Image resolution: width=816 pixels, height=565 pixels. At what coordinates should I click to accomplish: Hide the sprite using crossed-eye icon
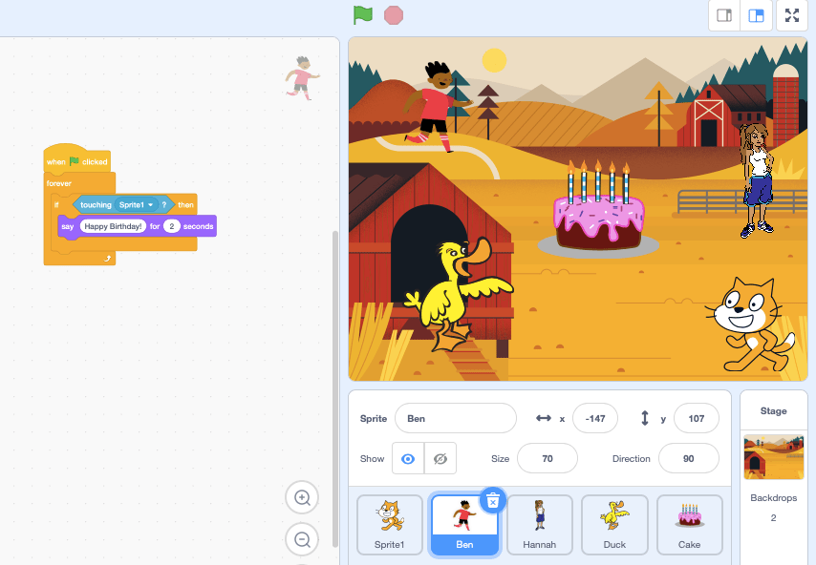coord(440,458)
